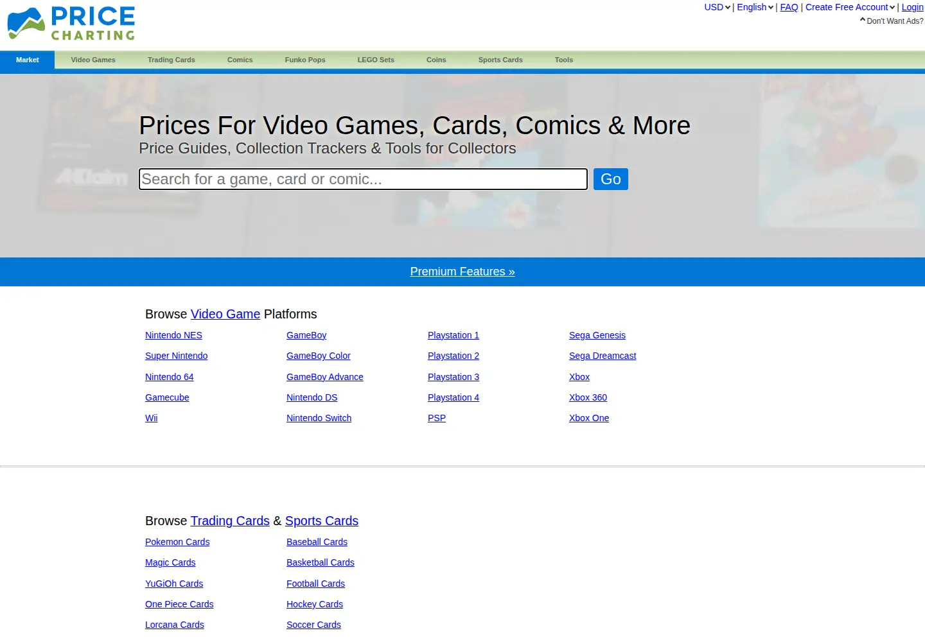
Task: Open the Playstation 2 link
Action: (x=454, y=356)
